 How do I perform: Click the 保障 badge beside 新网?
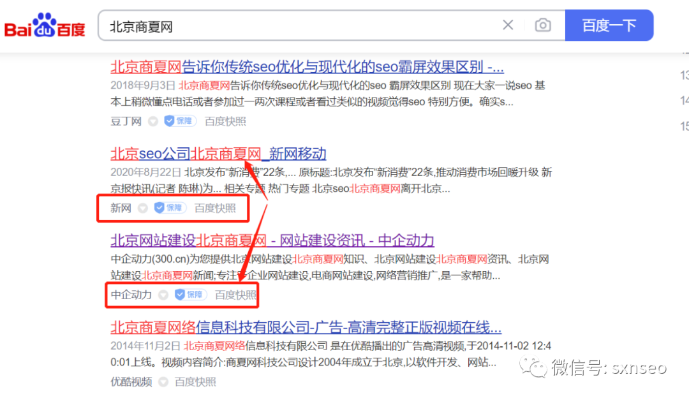point(170,208)
